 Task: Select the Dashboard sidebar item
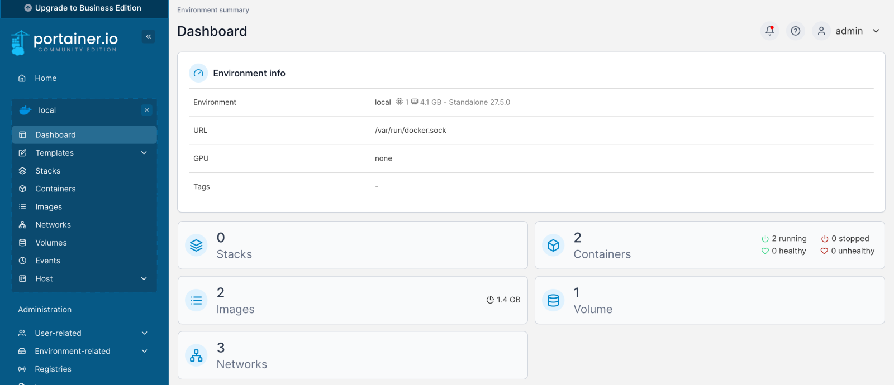tap(55, 135)
